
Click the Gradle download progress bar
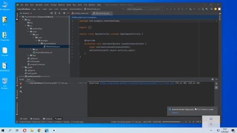click(173, 122)
